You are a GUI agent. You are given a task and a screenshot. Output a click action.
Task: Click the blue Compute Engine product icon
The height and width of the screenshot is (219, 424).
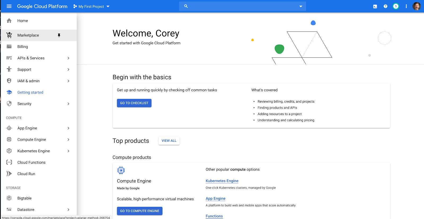pyautogui.click(x=121, y=170)
